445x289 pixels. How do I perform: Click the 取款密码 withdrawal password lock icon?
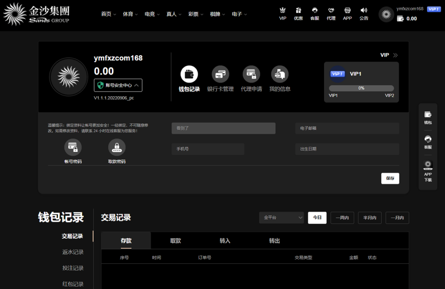116,148
